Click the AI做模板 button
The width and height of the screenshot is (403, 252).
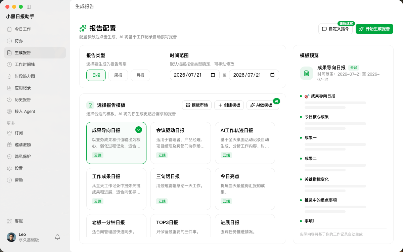263,105
